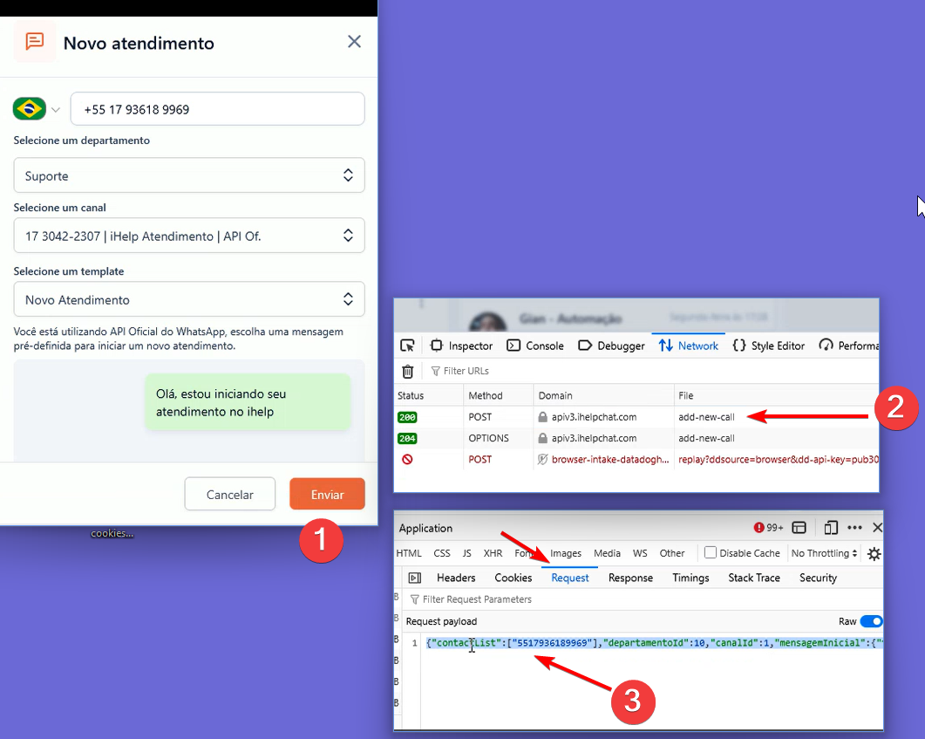This screenshot has height=739, width=925.
Task: Click the Filter URLs field
Action: 466,371
